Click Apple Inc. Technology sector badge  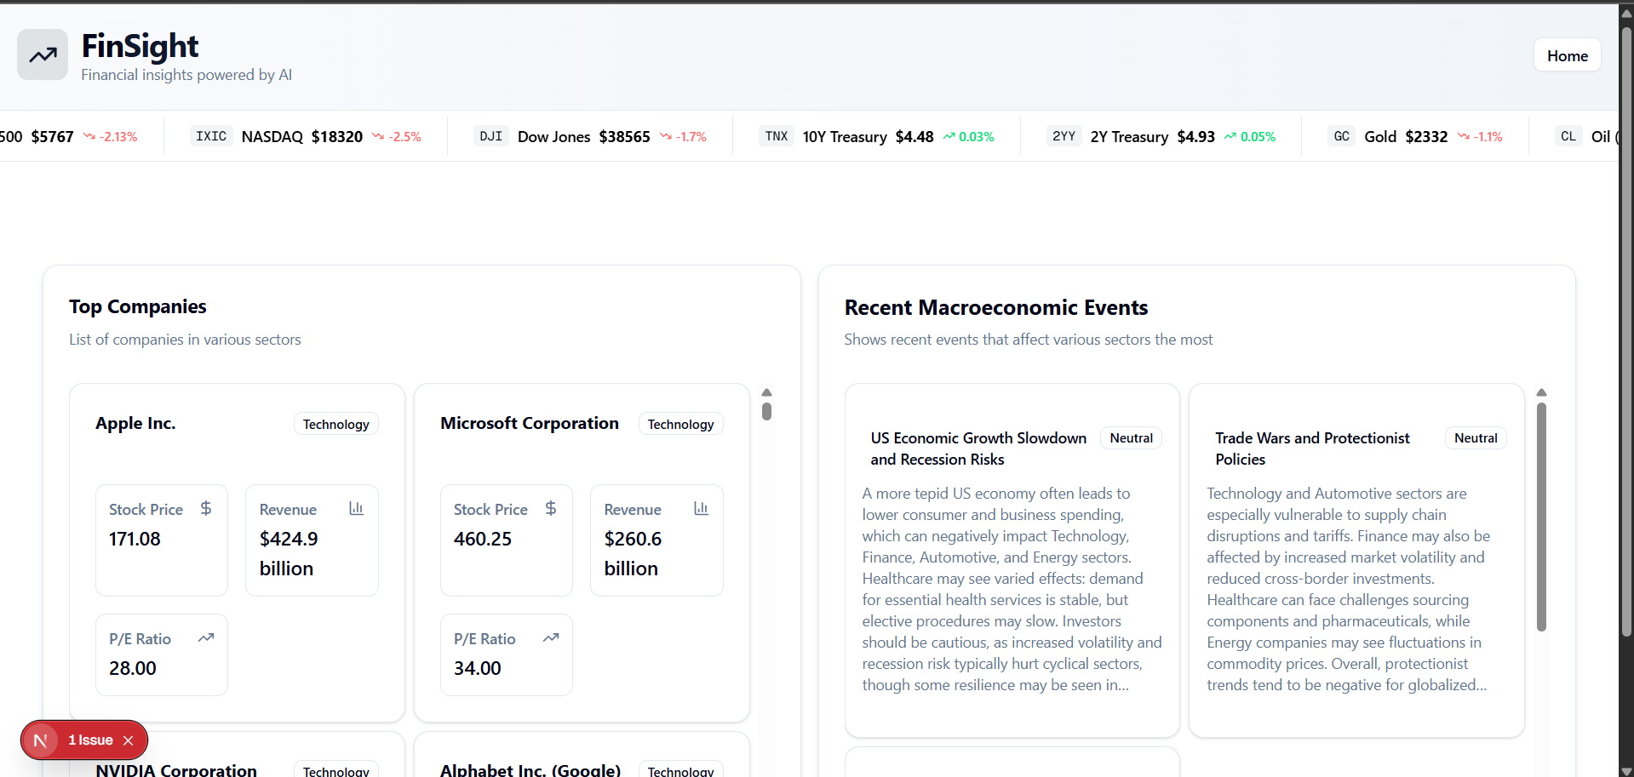pyautogui.click(x=336, y=424)
